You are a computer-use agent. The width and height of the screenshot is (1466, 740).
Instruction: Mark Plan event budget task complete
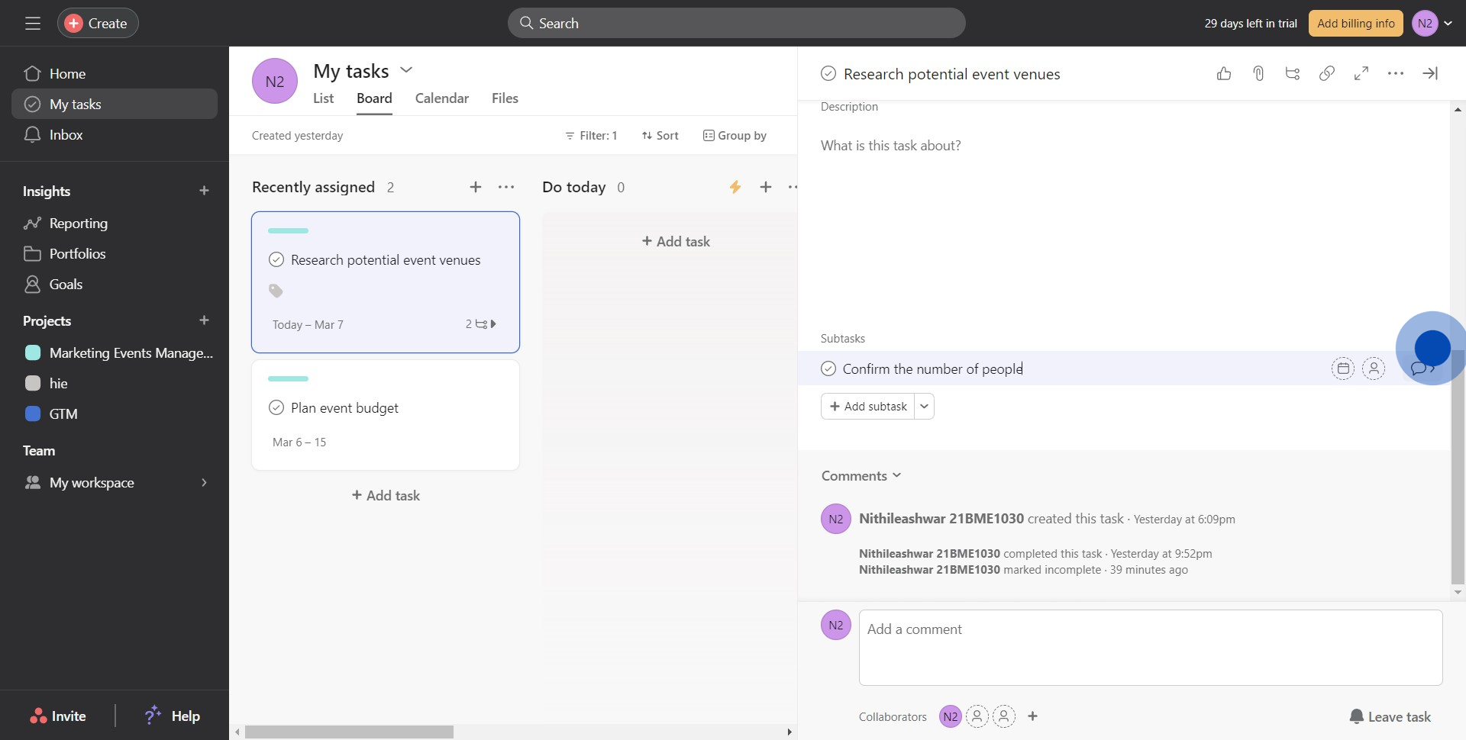(276, 408)
